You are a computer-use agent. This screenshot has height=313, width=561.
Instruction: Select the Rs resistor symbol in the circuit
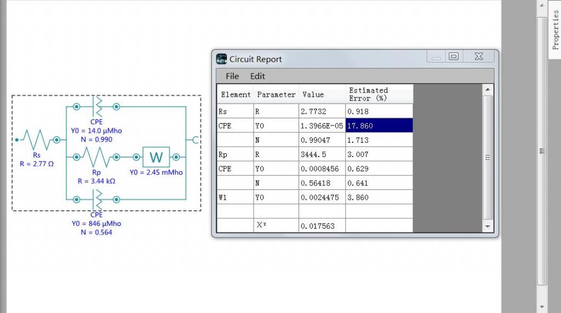click(x=37, y=140)
